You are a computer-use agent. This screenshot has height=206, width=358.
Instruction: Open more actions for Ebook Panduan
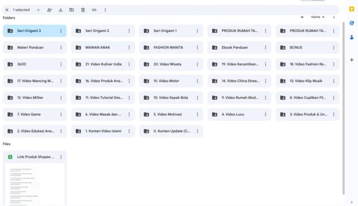click(x=266, y=47)
